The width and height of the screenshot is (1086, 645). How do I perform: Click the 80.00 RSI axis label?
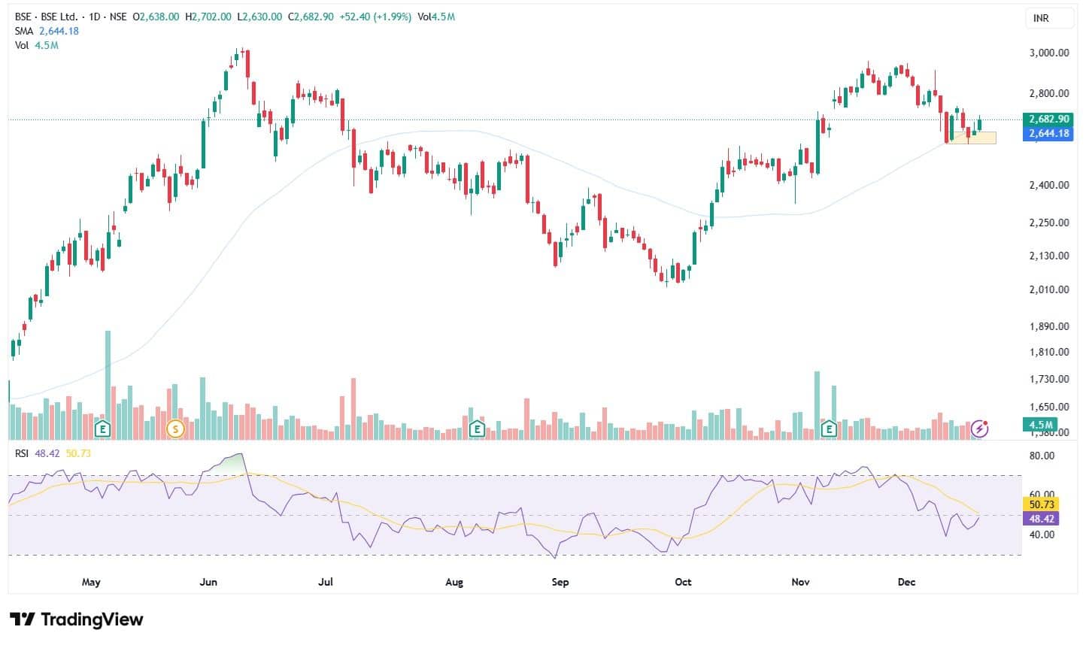pyautogui.click(x=1043, y=456)
